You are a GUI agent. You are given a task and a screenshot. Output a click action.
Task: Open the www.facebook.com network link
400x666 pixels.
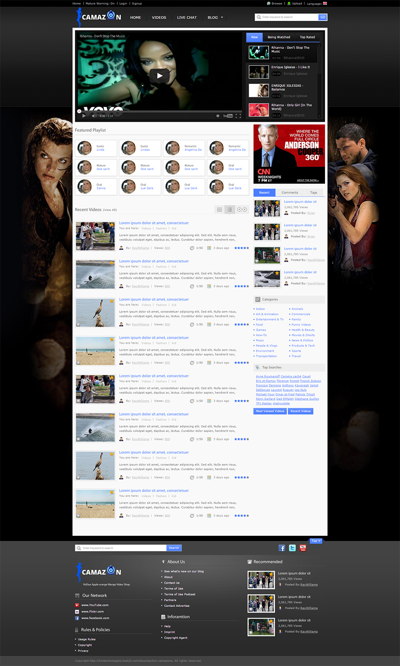95,618
